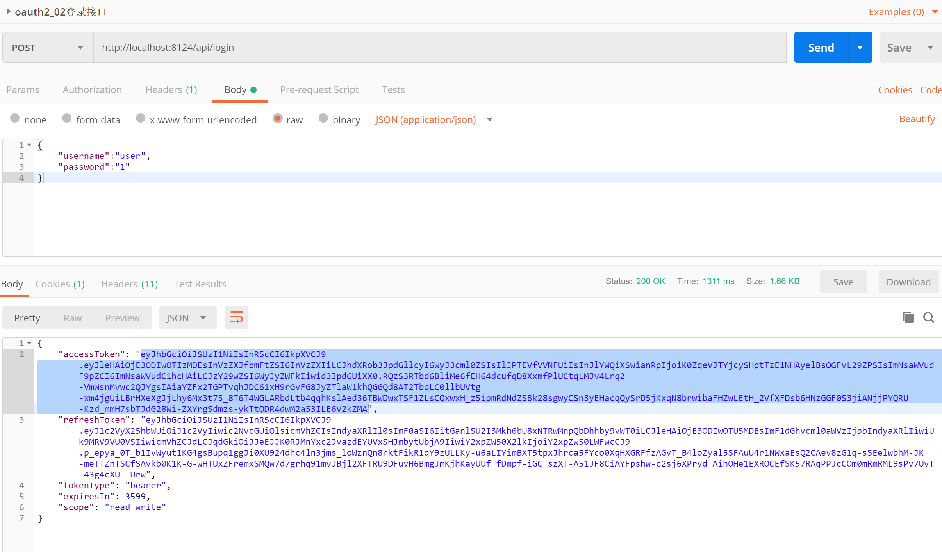Screen dimensions: 942x552
Task: Open the Pre-request Script tab
Action: (319, 89)
